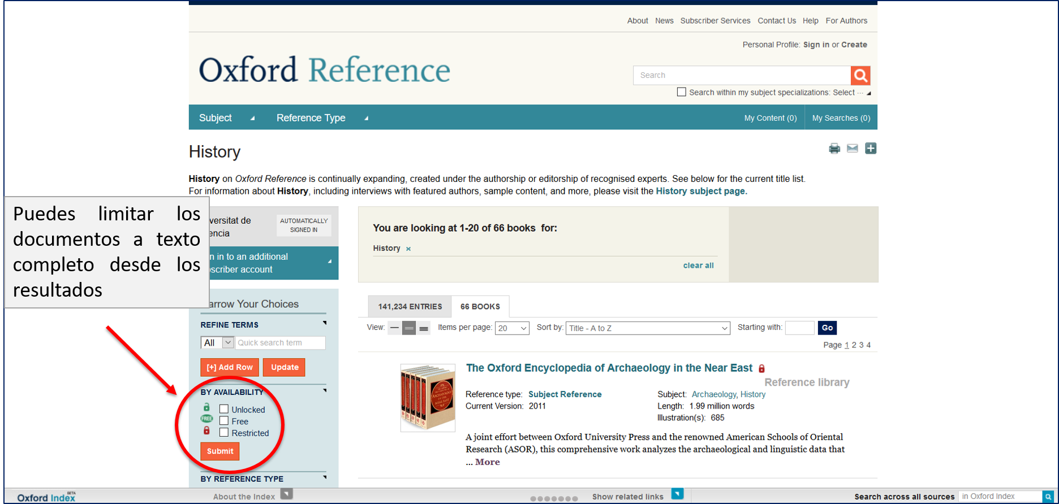Screen dimensions: 1059x504
Task: Open the Reference Type dropdown menu
Action: coord(322,118)
